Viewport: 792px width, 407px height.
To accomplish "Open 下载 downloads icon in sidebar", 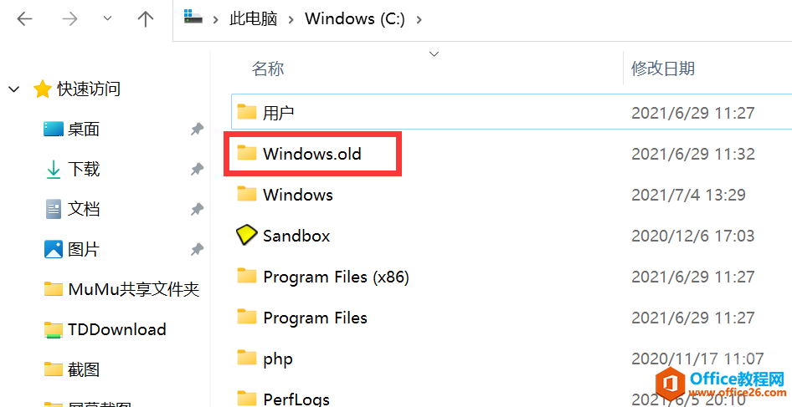I will pos(54,169).
